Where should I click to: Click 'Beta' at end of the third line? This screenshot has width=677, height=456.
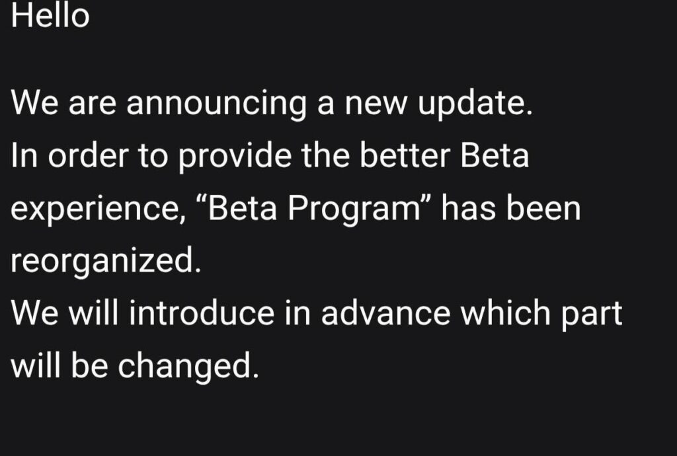495,155
